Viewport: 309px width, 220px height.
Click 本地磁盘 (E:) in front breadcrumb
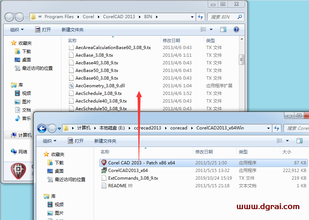click(112, 128)
